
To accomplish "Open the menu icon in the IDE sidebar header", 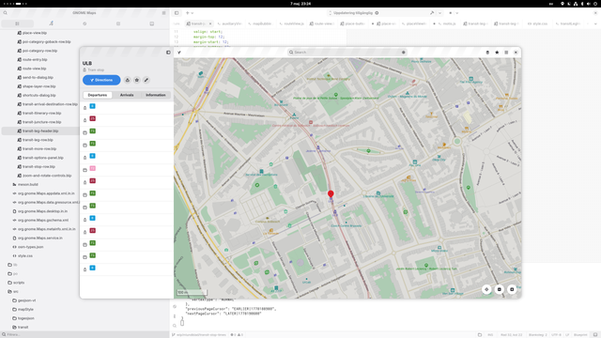I will click(x=163, y=13).
